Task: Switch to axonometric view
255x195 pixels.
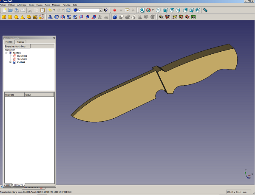Action: pyautogui.click(x=158, y=10)
